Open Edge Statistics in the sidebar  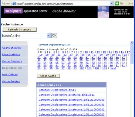coord(11,54)
